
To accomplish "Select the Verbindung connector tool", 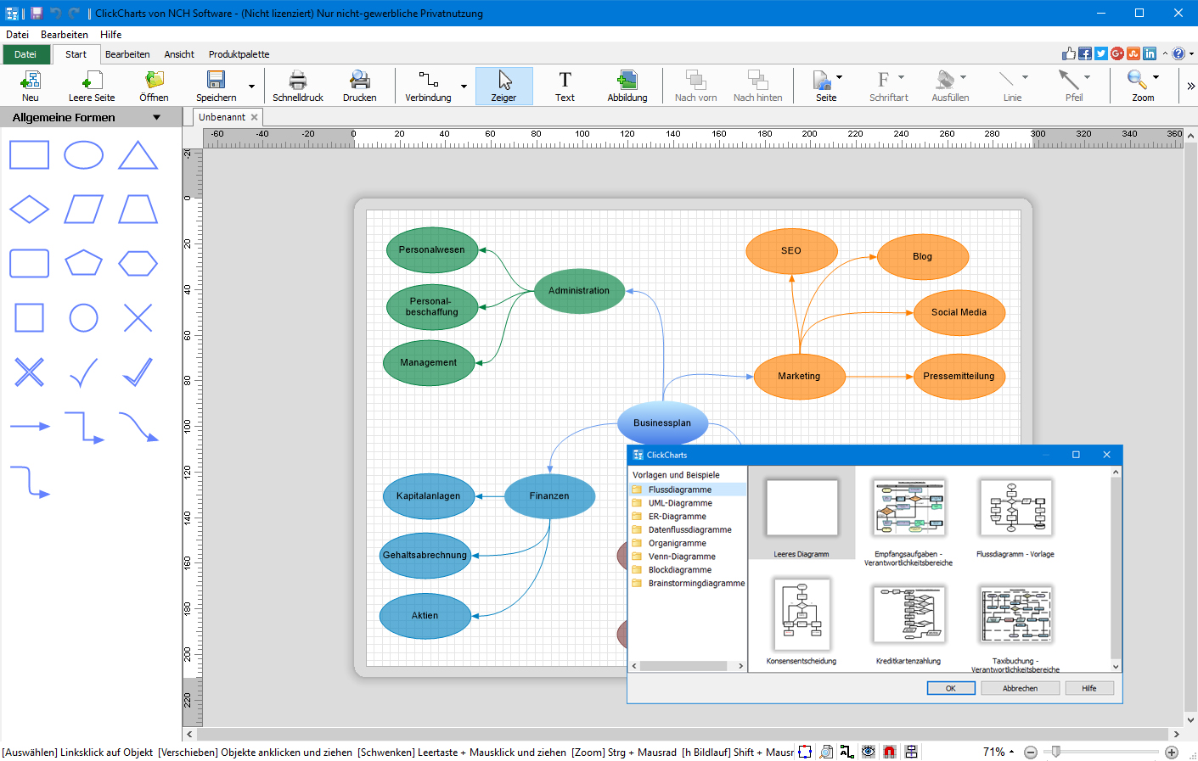I will pyautogui.click(x=429, y=87).
